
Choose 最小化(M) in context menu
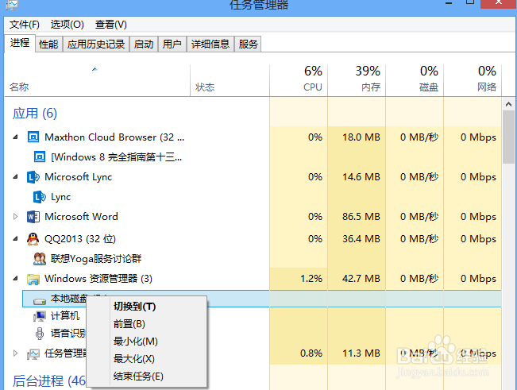click(136, 342)
